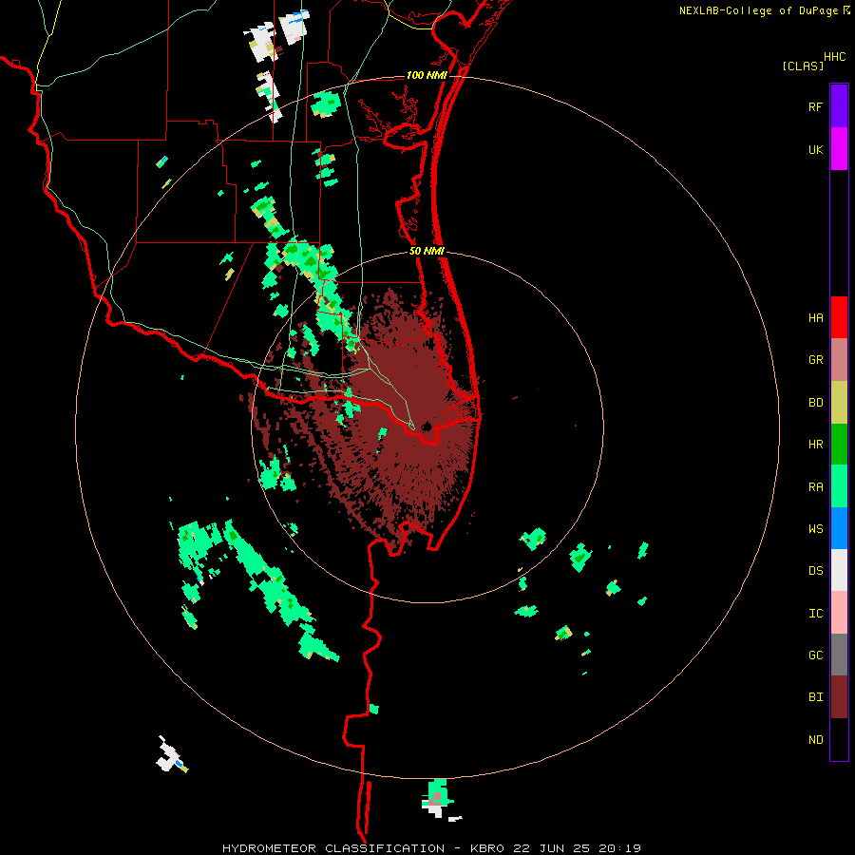The image size is (855, 855).
Task: Click the "RA" legend label
Action: tap(816, 487)
